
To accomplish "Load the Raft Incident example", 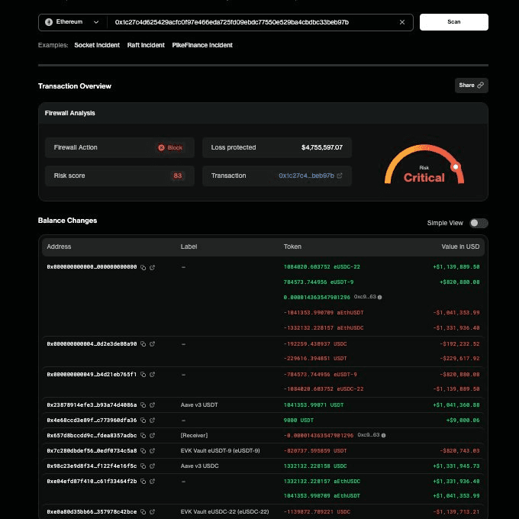I will [146, 45].
